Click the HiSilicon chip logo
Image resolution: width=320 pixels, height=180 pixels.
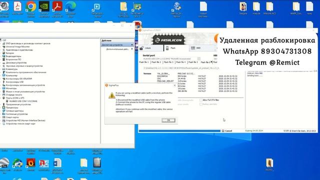(168, 39)
